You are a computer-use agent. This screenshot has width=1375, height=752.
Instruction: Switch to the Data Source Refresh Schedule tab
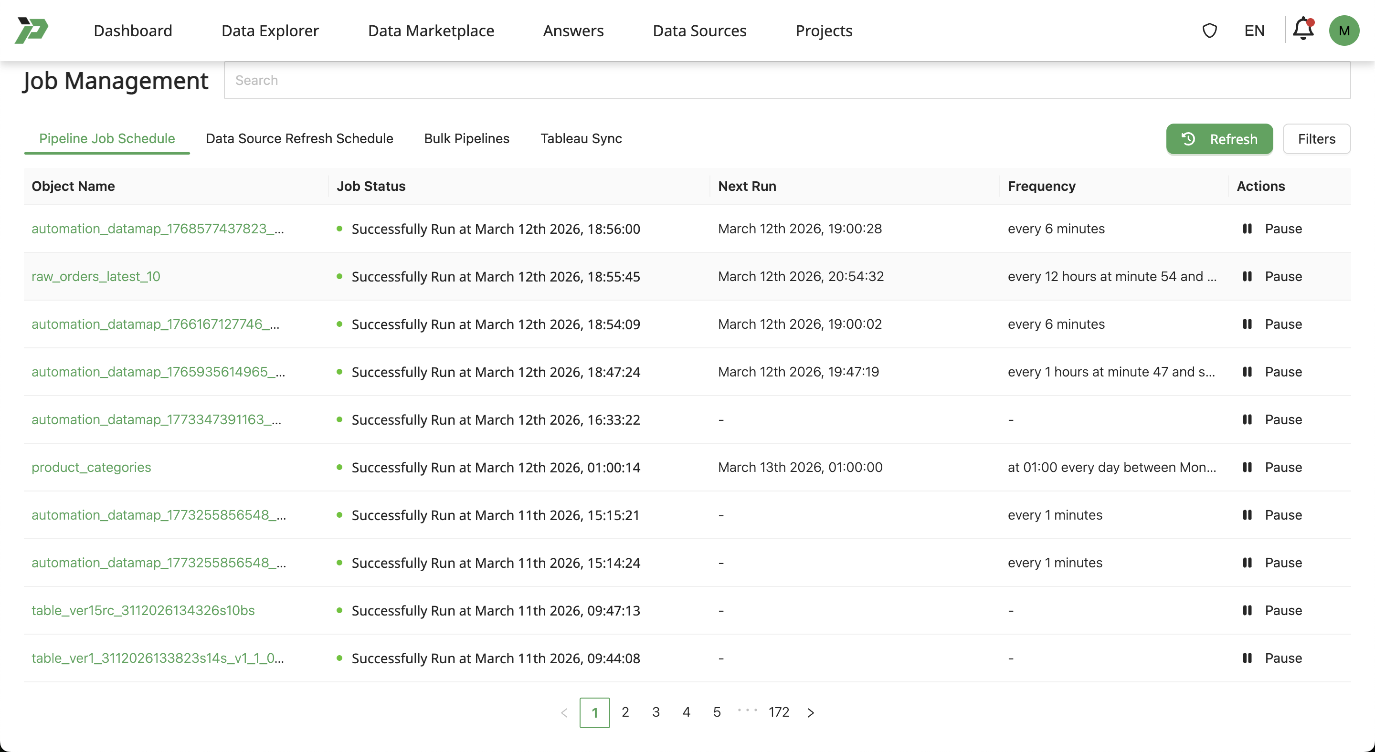click(299, 139)
